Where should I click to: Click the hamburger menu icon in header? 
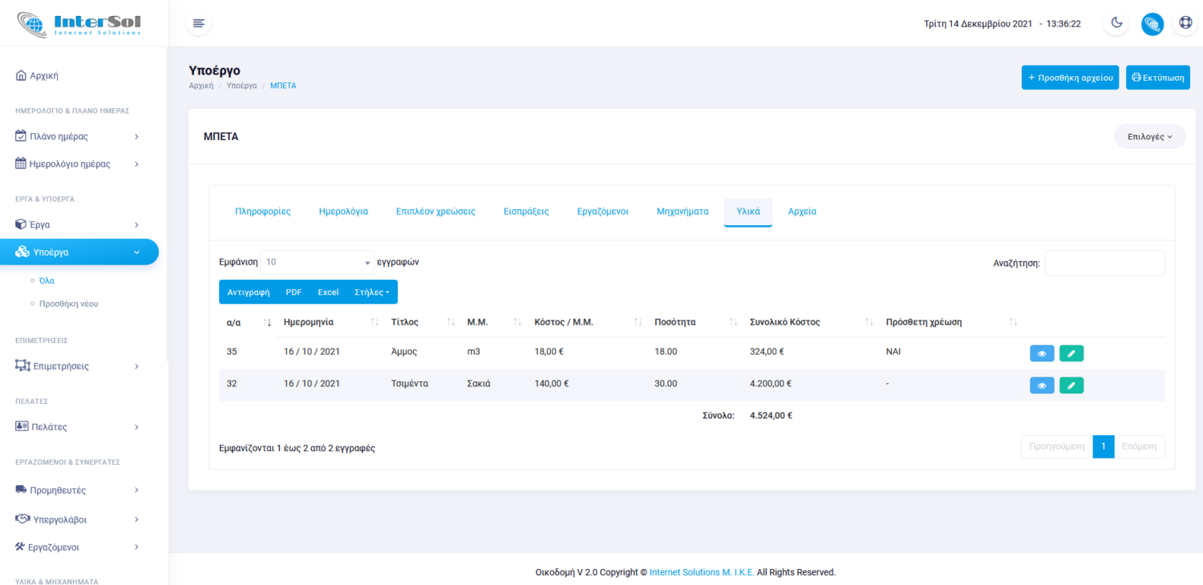pyautogui.click(x=199, y=23)
